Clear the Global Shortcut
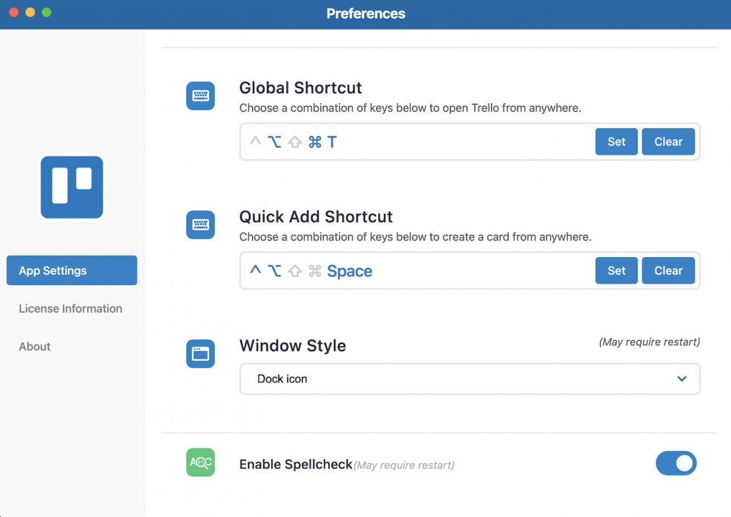The image size is (731, 517). point(668,141)
